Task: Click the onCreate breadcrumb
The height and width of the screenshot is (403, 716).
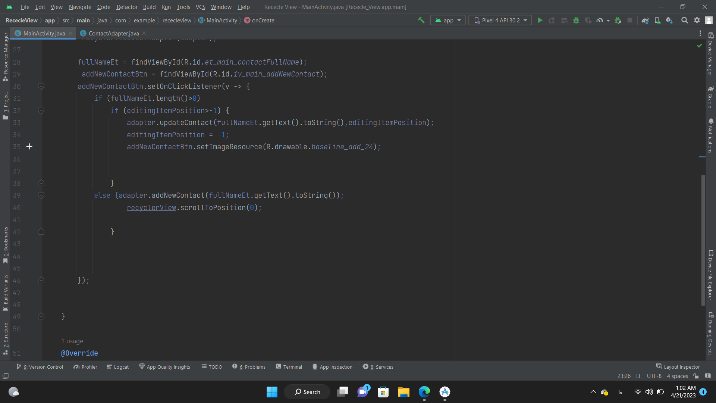Action: pyautogui.click(x=260, y=20)
